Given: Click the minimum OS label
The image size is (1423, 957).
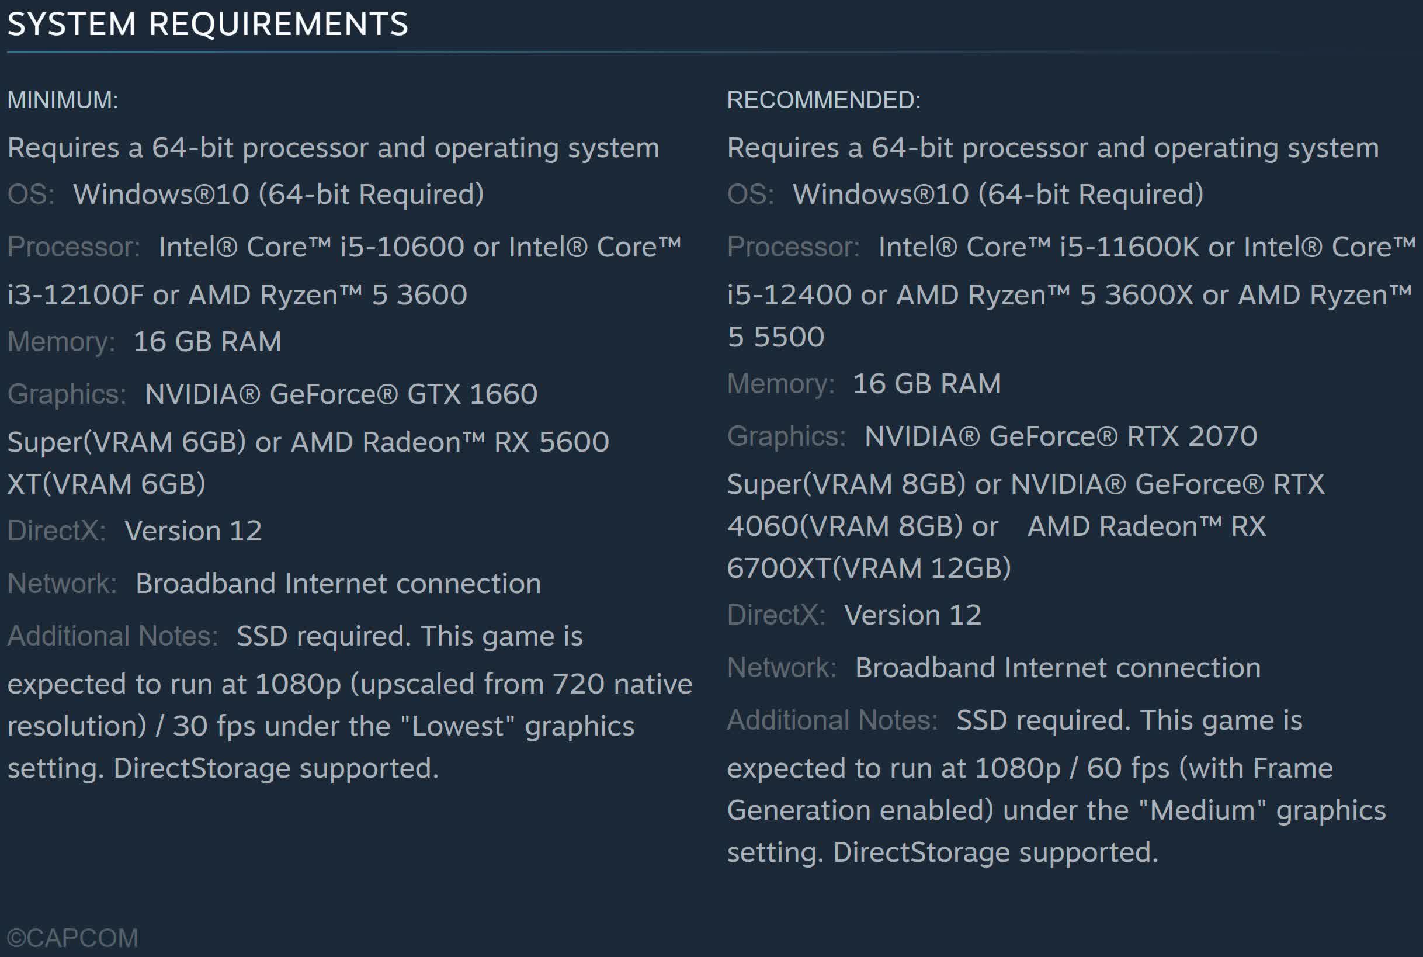Looking at the screenshot, I should click(x=31, y=195).
